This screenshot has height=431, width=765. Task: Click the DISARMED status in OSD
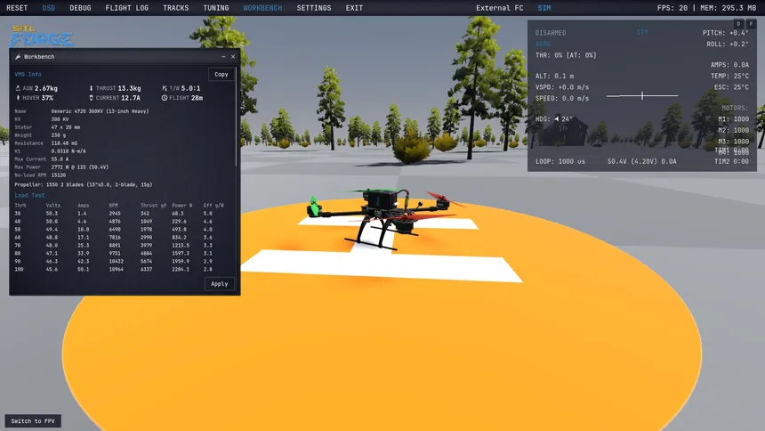click(x=551, y=33)
